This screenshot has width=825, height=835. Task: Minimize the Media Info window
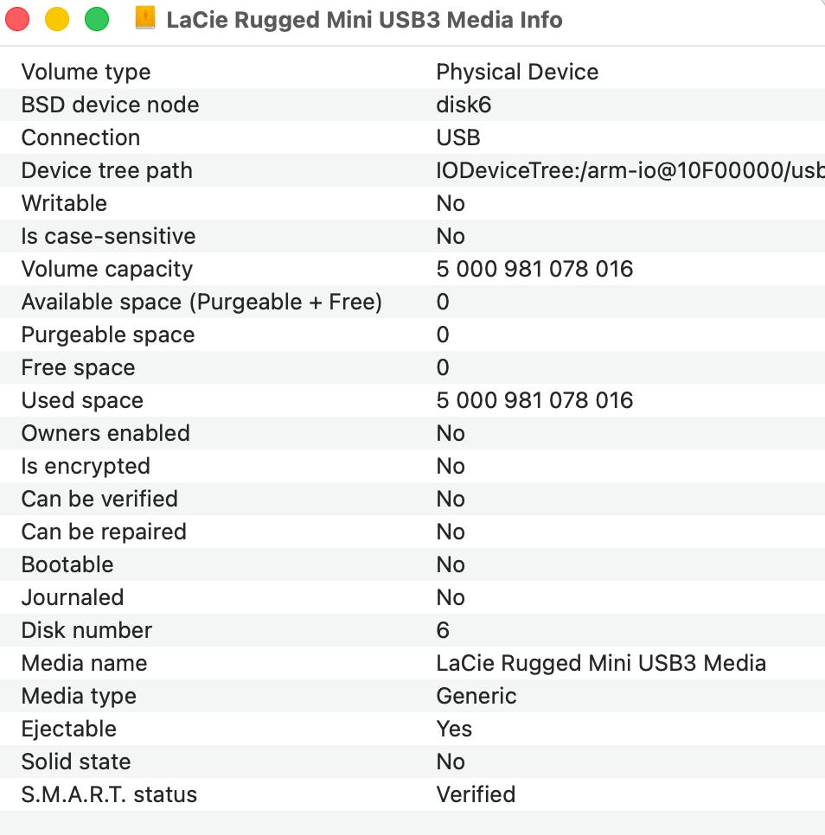[57, 19]
